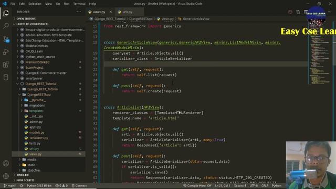Open the Go menu
This screenshot has height=189, width=336.
click(58, 4)
